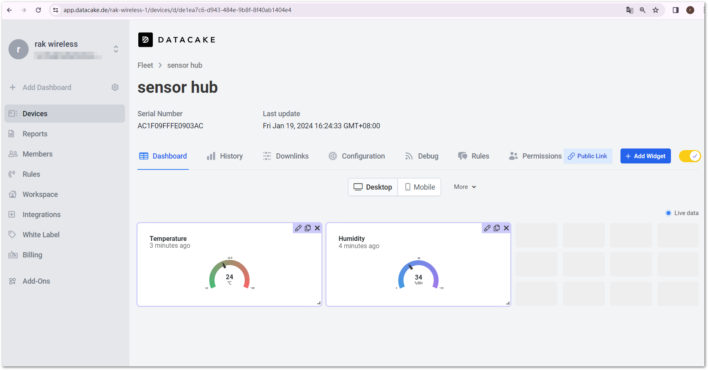
Task: Click the Temperature gauge dial
Action: pyautogui.click(x=229, y=274)
